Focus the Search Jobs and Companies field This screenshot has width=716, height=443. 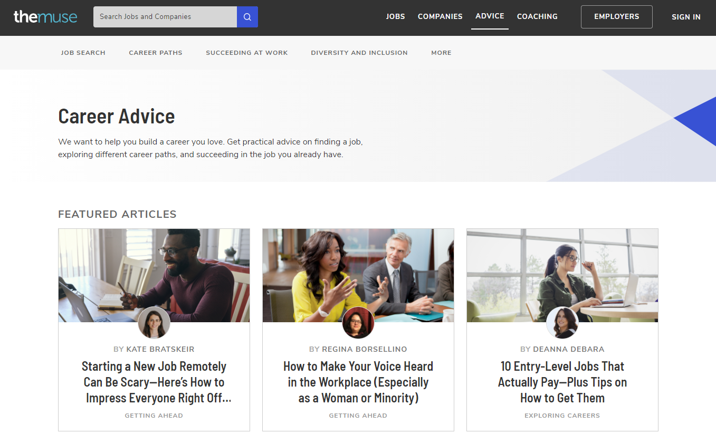(x=165, y=17)
